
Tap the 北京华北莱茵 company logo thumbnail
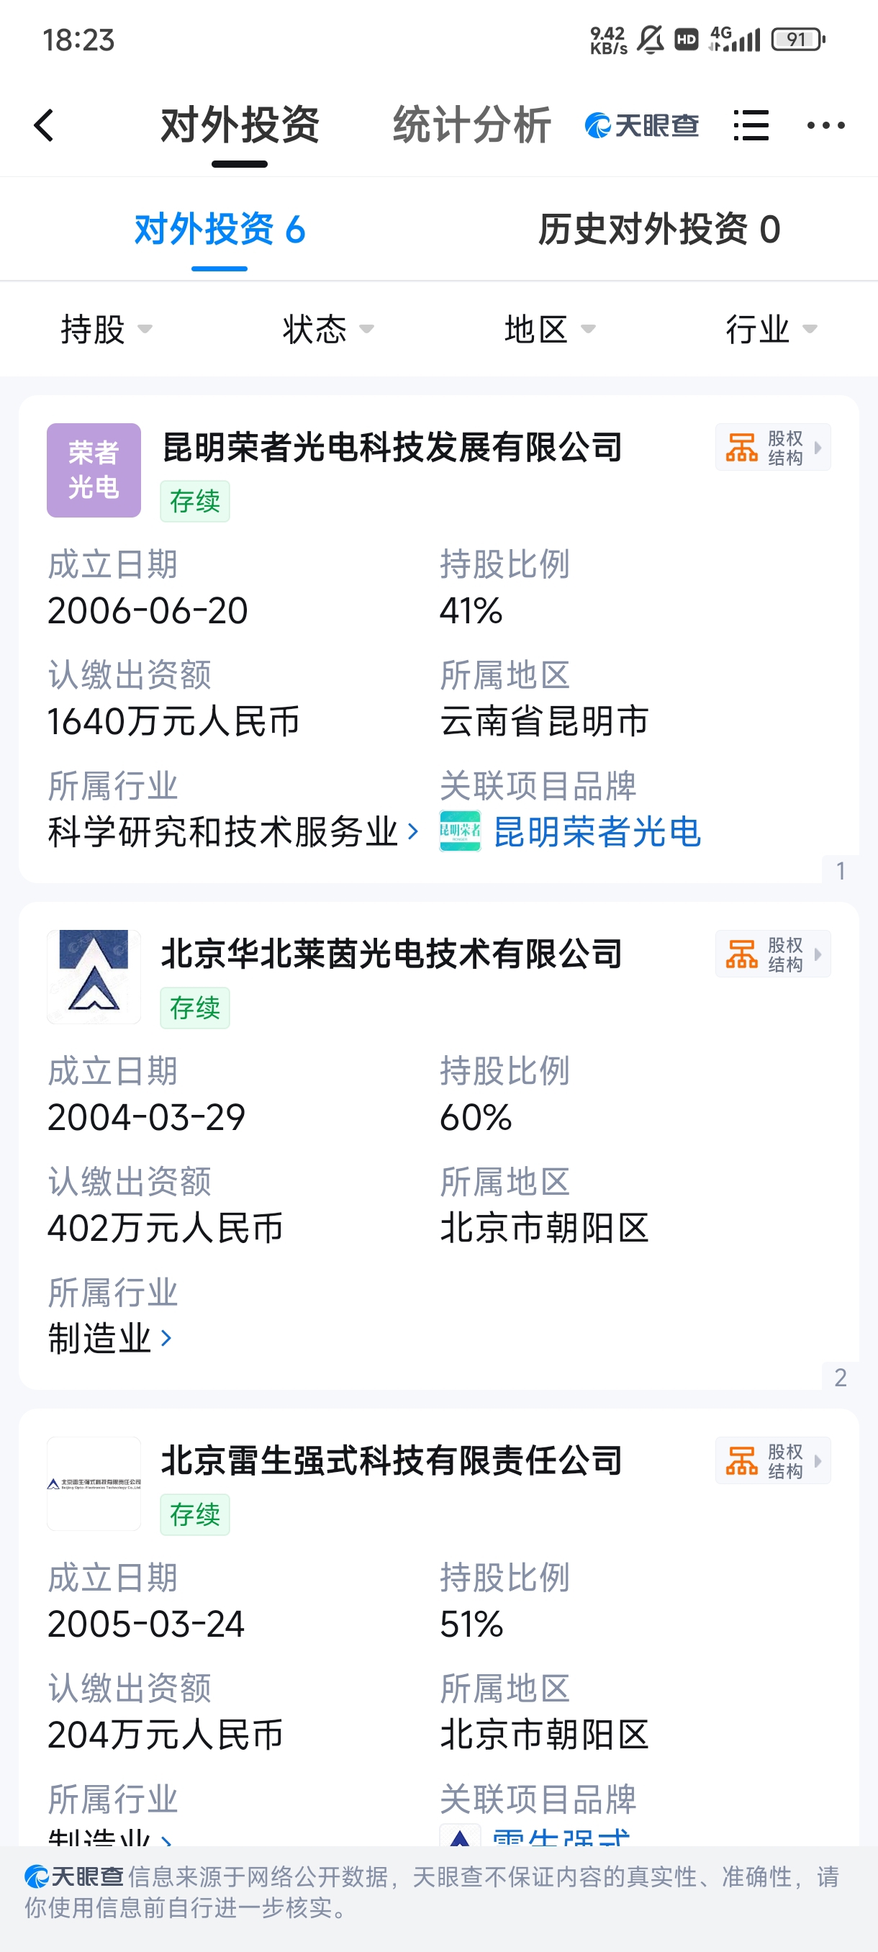pos(94,976)
